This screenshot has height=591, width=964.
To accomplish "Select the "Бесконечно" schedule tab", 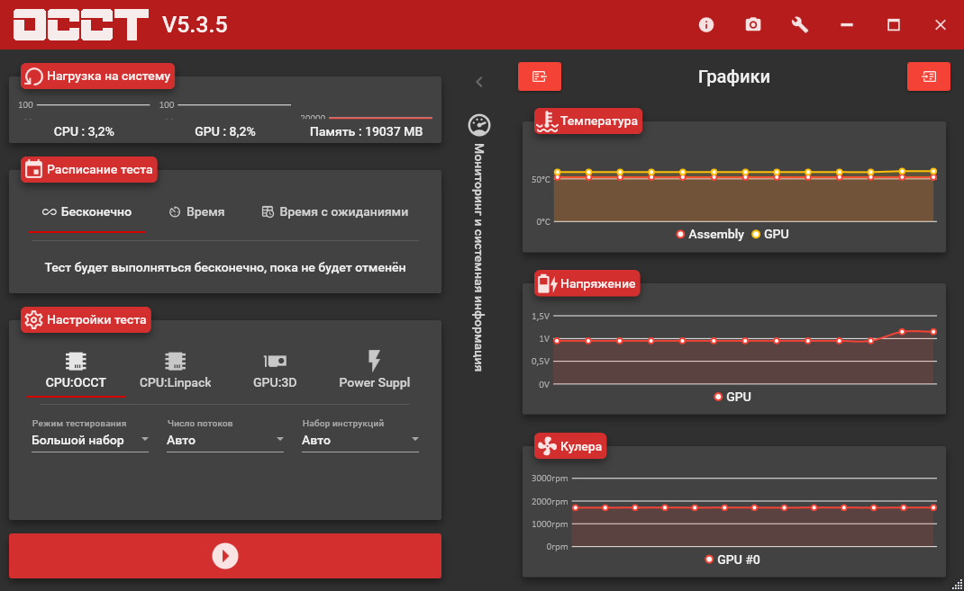I will coord(86,211).
